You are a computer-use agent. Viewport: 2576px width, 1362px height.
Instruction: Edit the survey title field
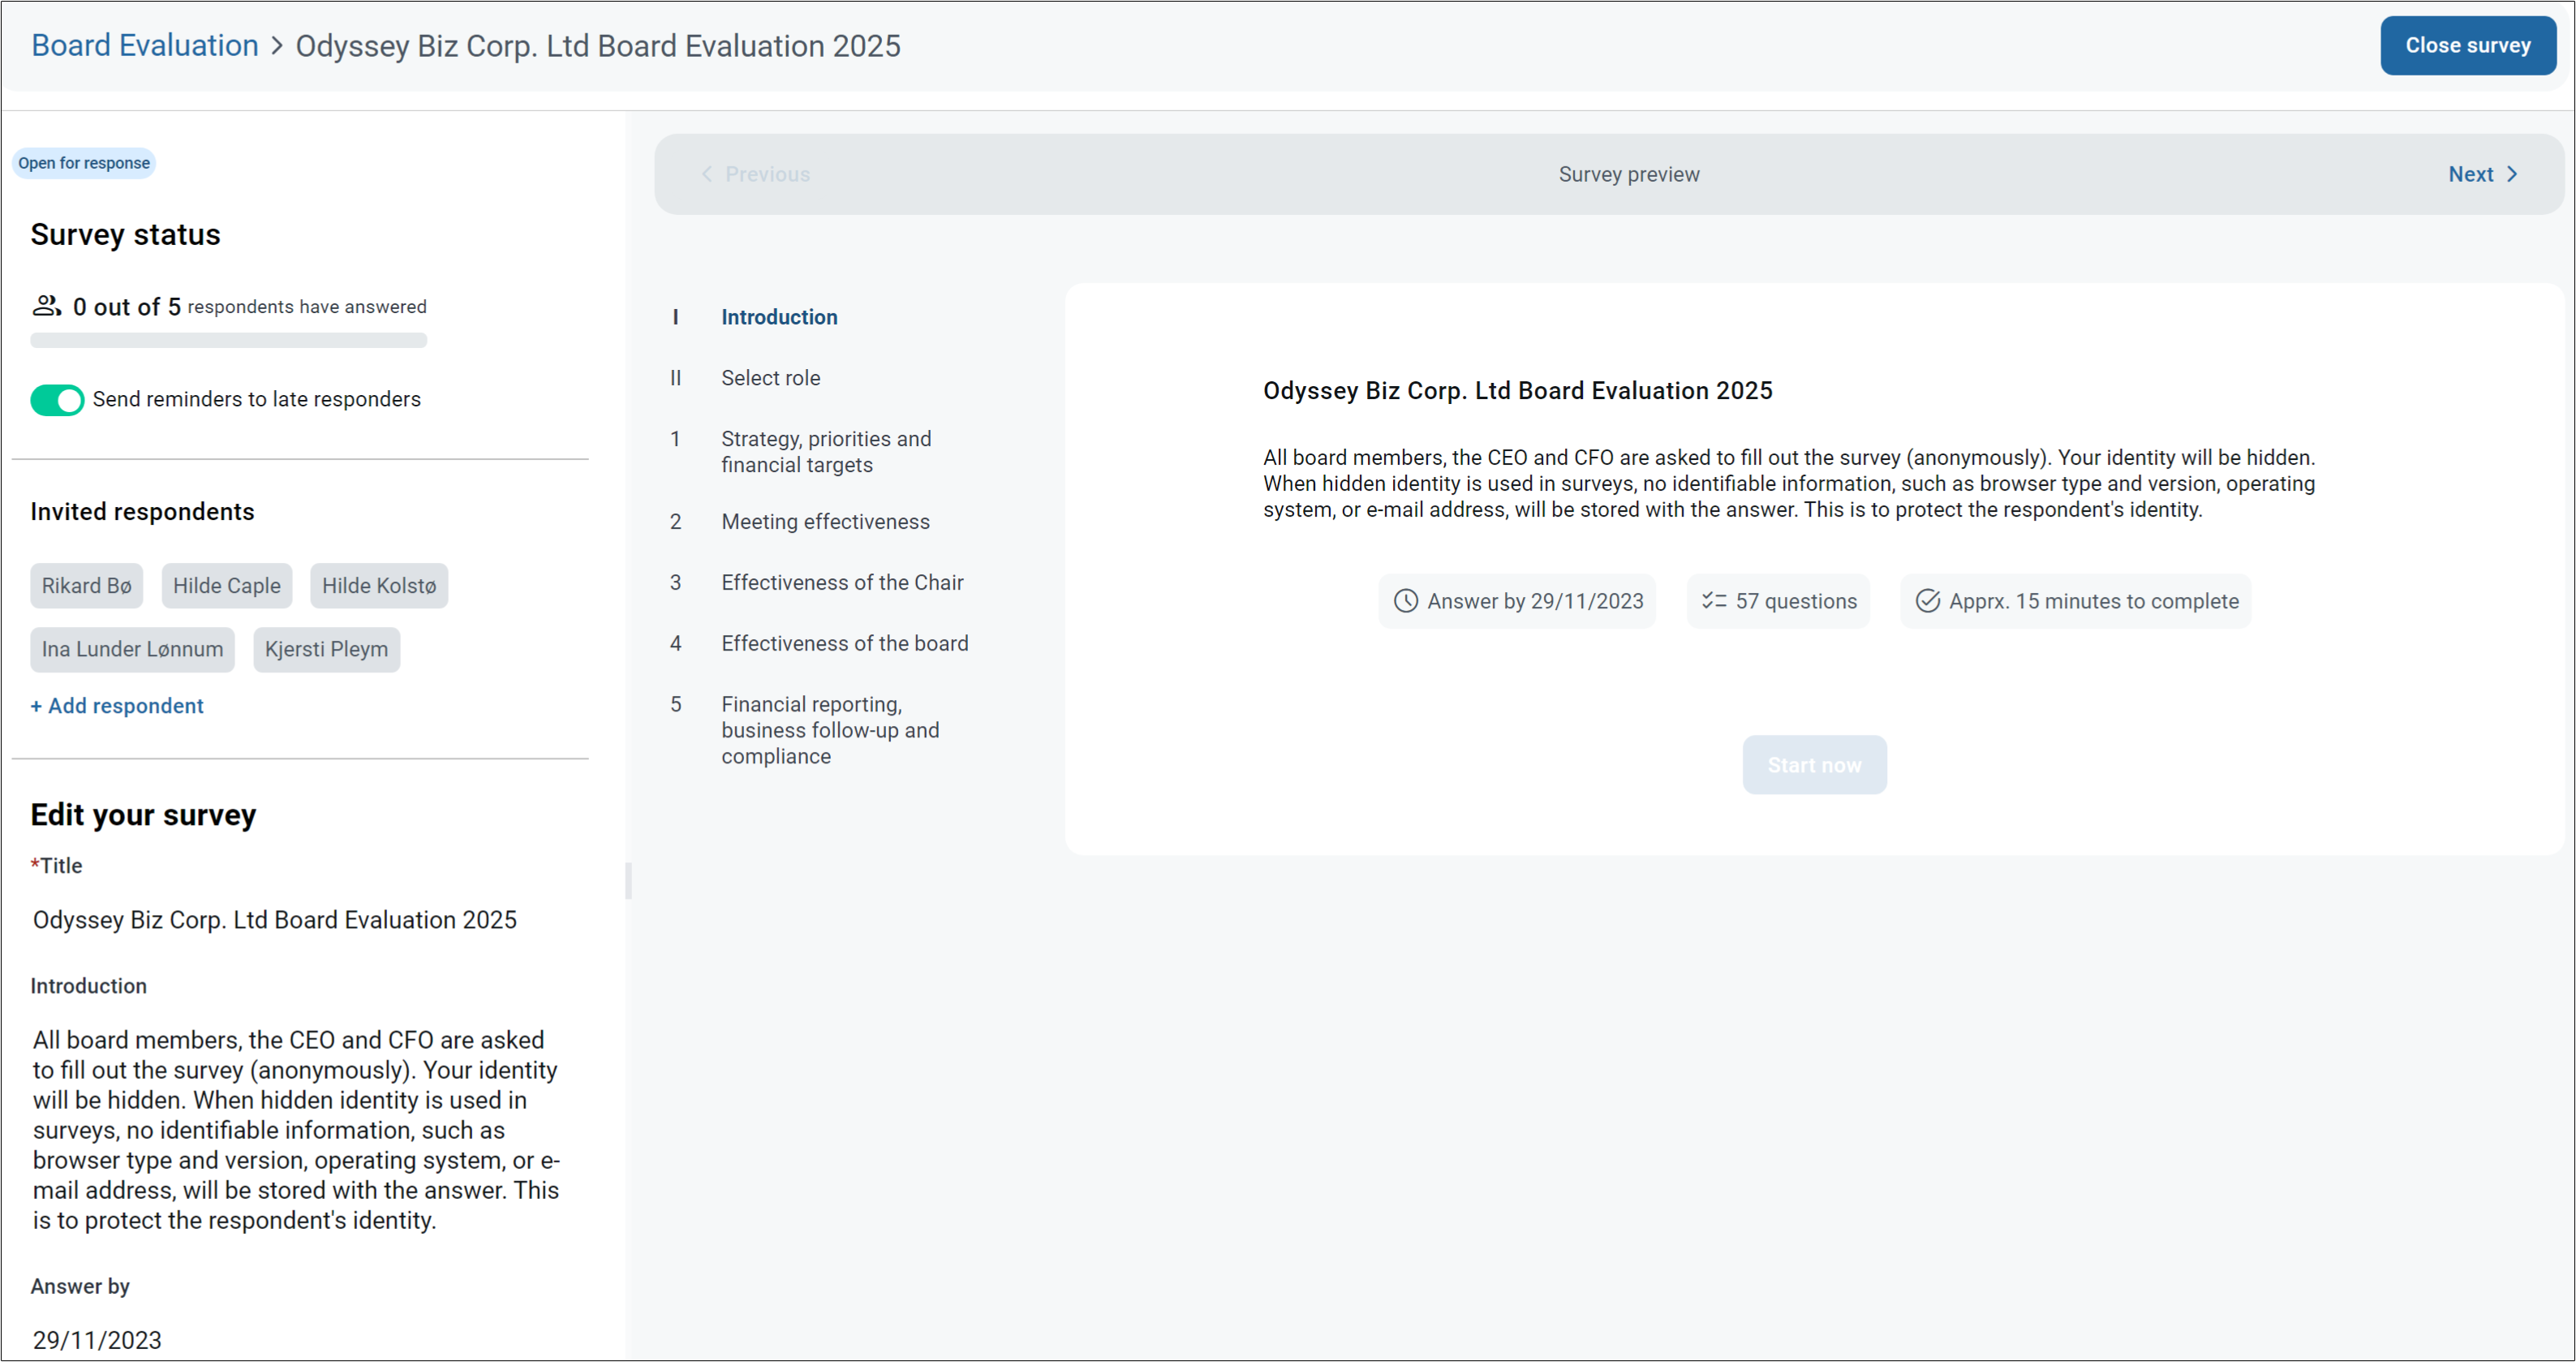(274, 919)
